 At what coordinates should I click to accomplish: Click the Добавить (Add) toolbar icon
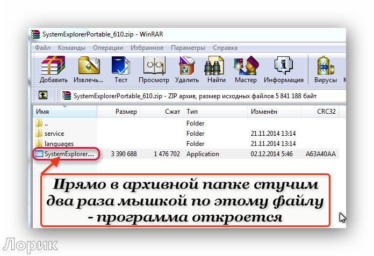coord(53,65)
